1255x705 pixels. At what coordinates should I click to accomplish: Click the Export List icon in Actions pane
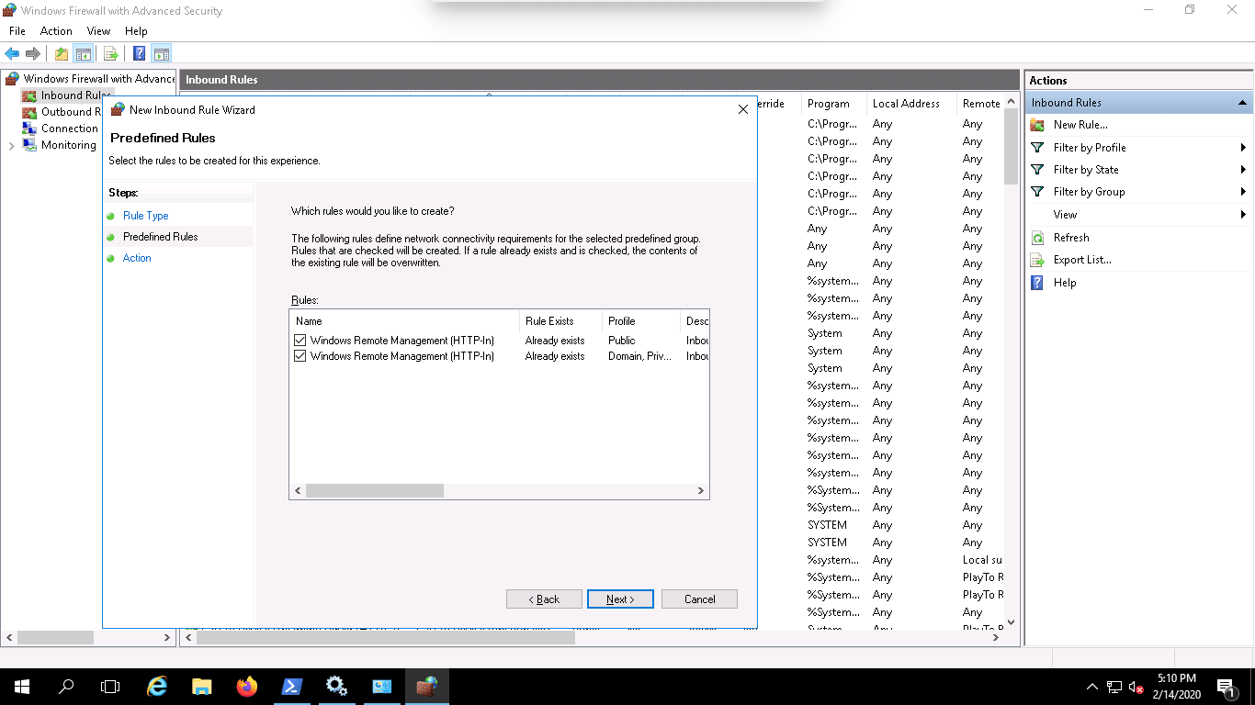(x=1037, y=260)
